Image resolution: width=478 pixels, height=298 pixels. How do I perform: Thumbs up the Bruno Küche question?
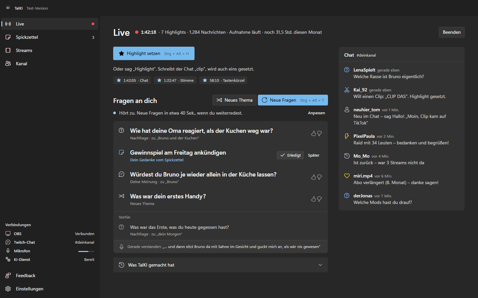pos(313,177)
